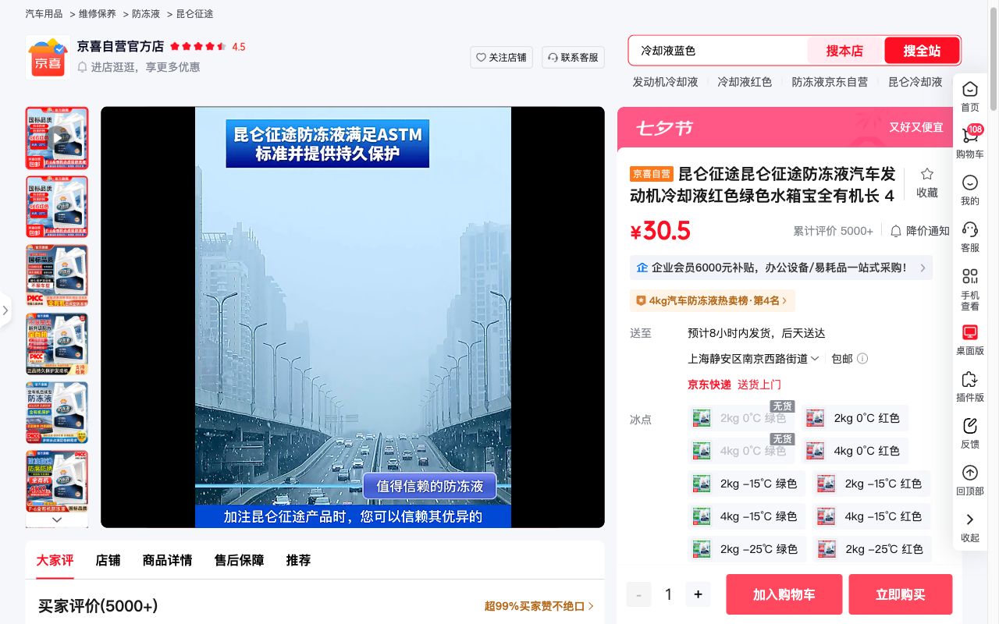This screenshot has width=999, height=624.
Task: Select the out-of-stock 4kg 0°C 绿色 option
Action: [741, 451]
